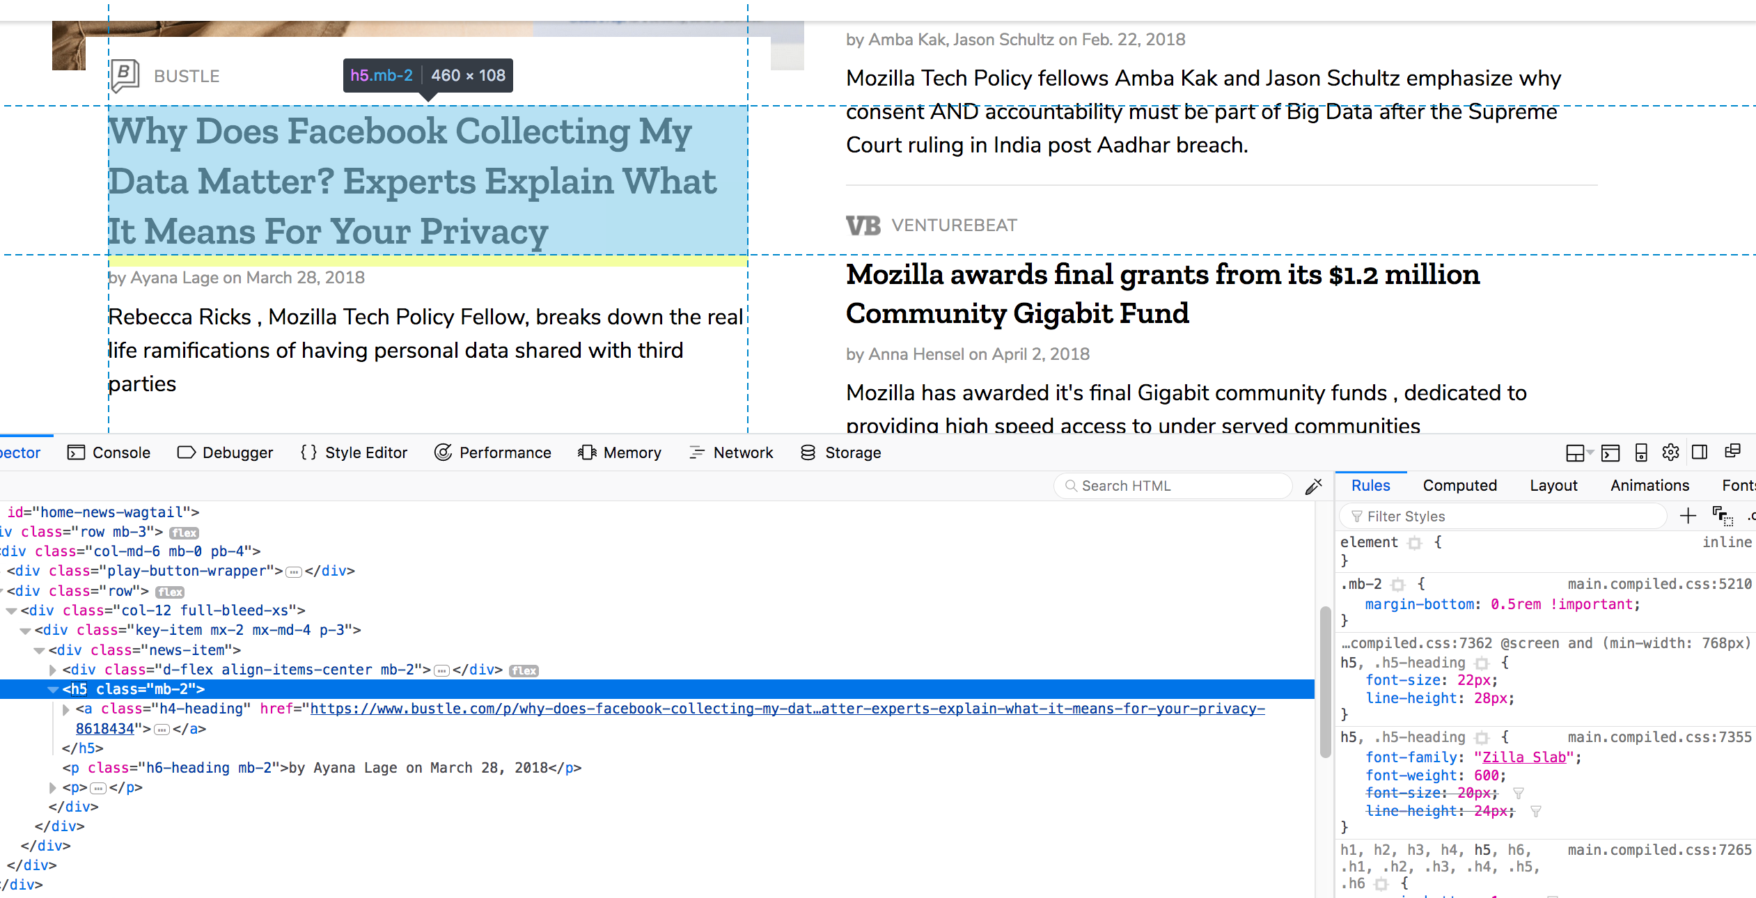Collapse the selected h5 mb-2 node
Image resolution: width=1756 pixels, height=898 pixels.
click(x=53, y=690)
